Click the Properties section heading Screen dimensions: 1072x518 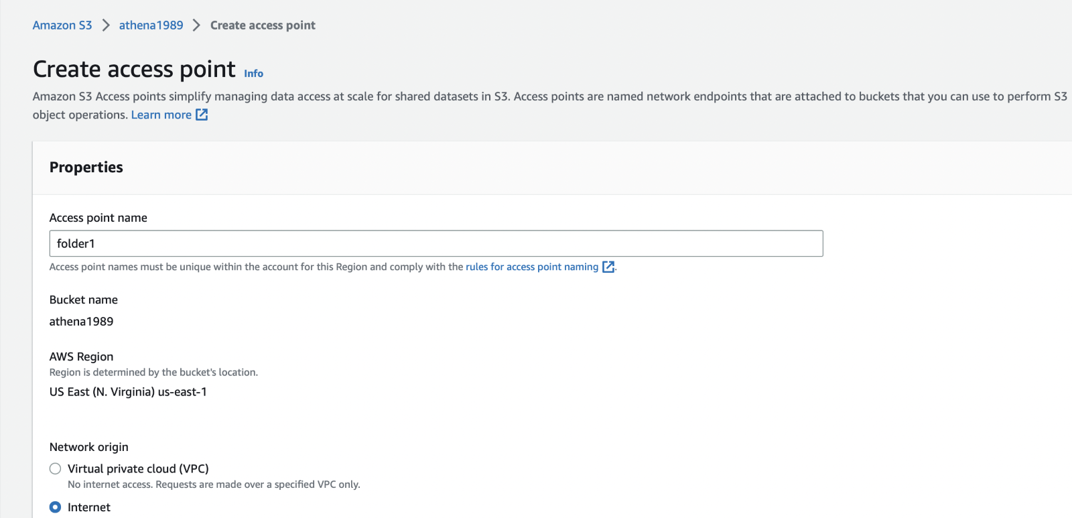coord(86,168)
